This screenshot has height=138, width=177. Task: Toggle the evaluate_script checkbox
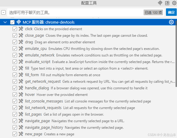tap(15, 62)
